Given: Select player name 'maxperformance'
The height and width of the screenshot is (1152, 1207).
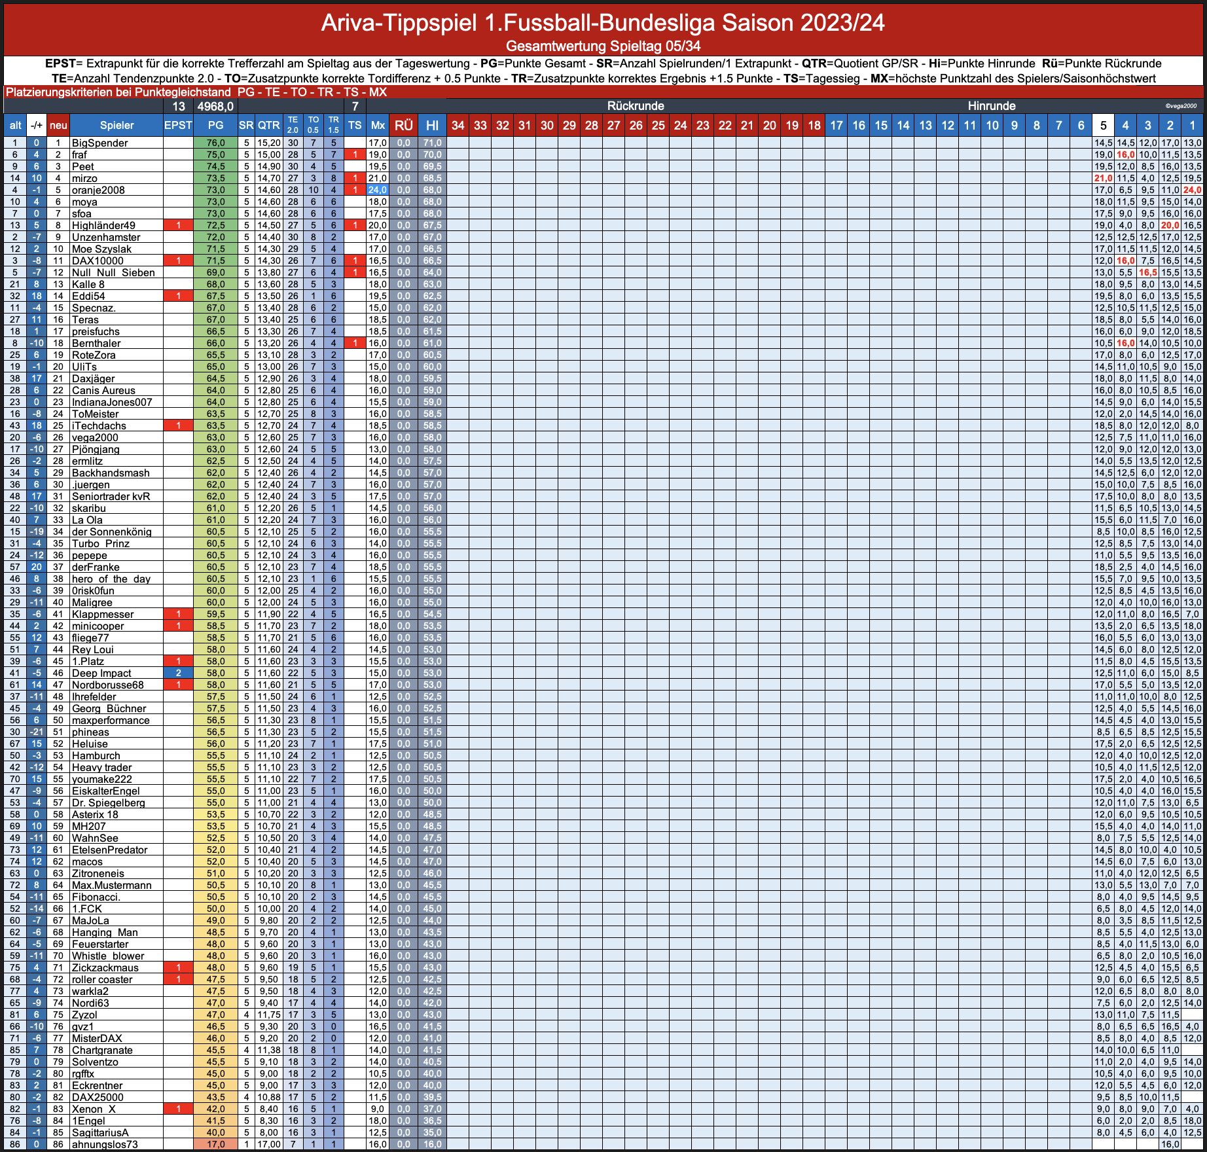Looking at the screenshot, I should pos(111,720).
